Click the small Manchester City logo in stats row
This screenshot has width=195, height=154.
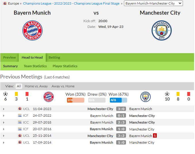point(145,97)
